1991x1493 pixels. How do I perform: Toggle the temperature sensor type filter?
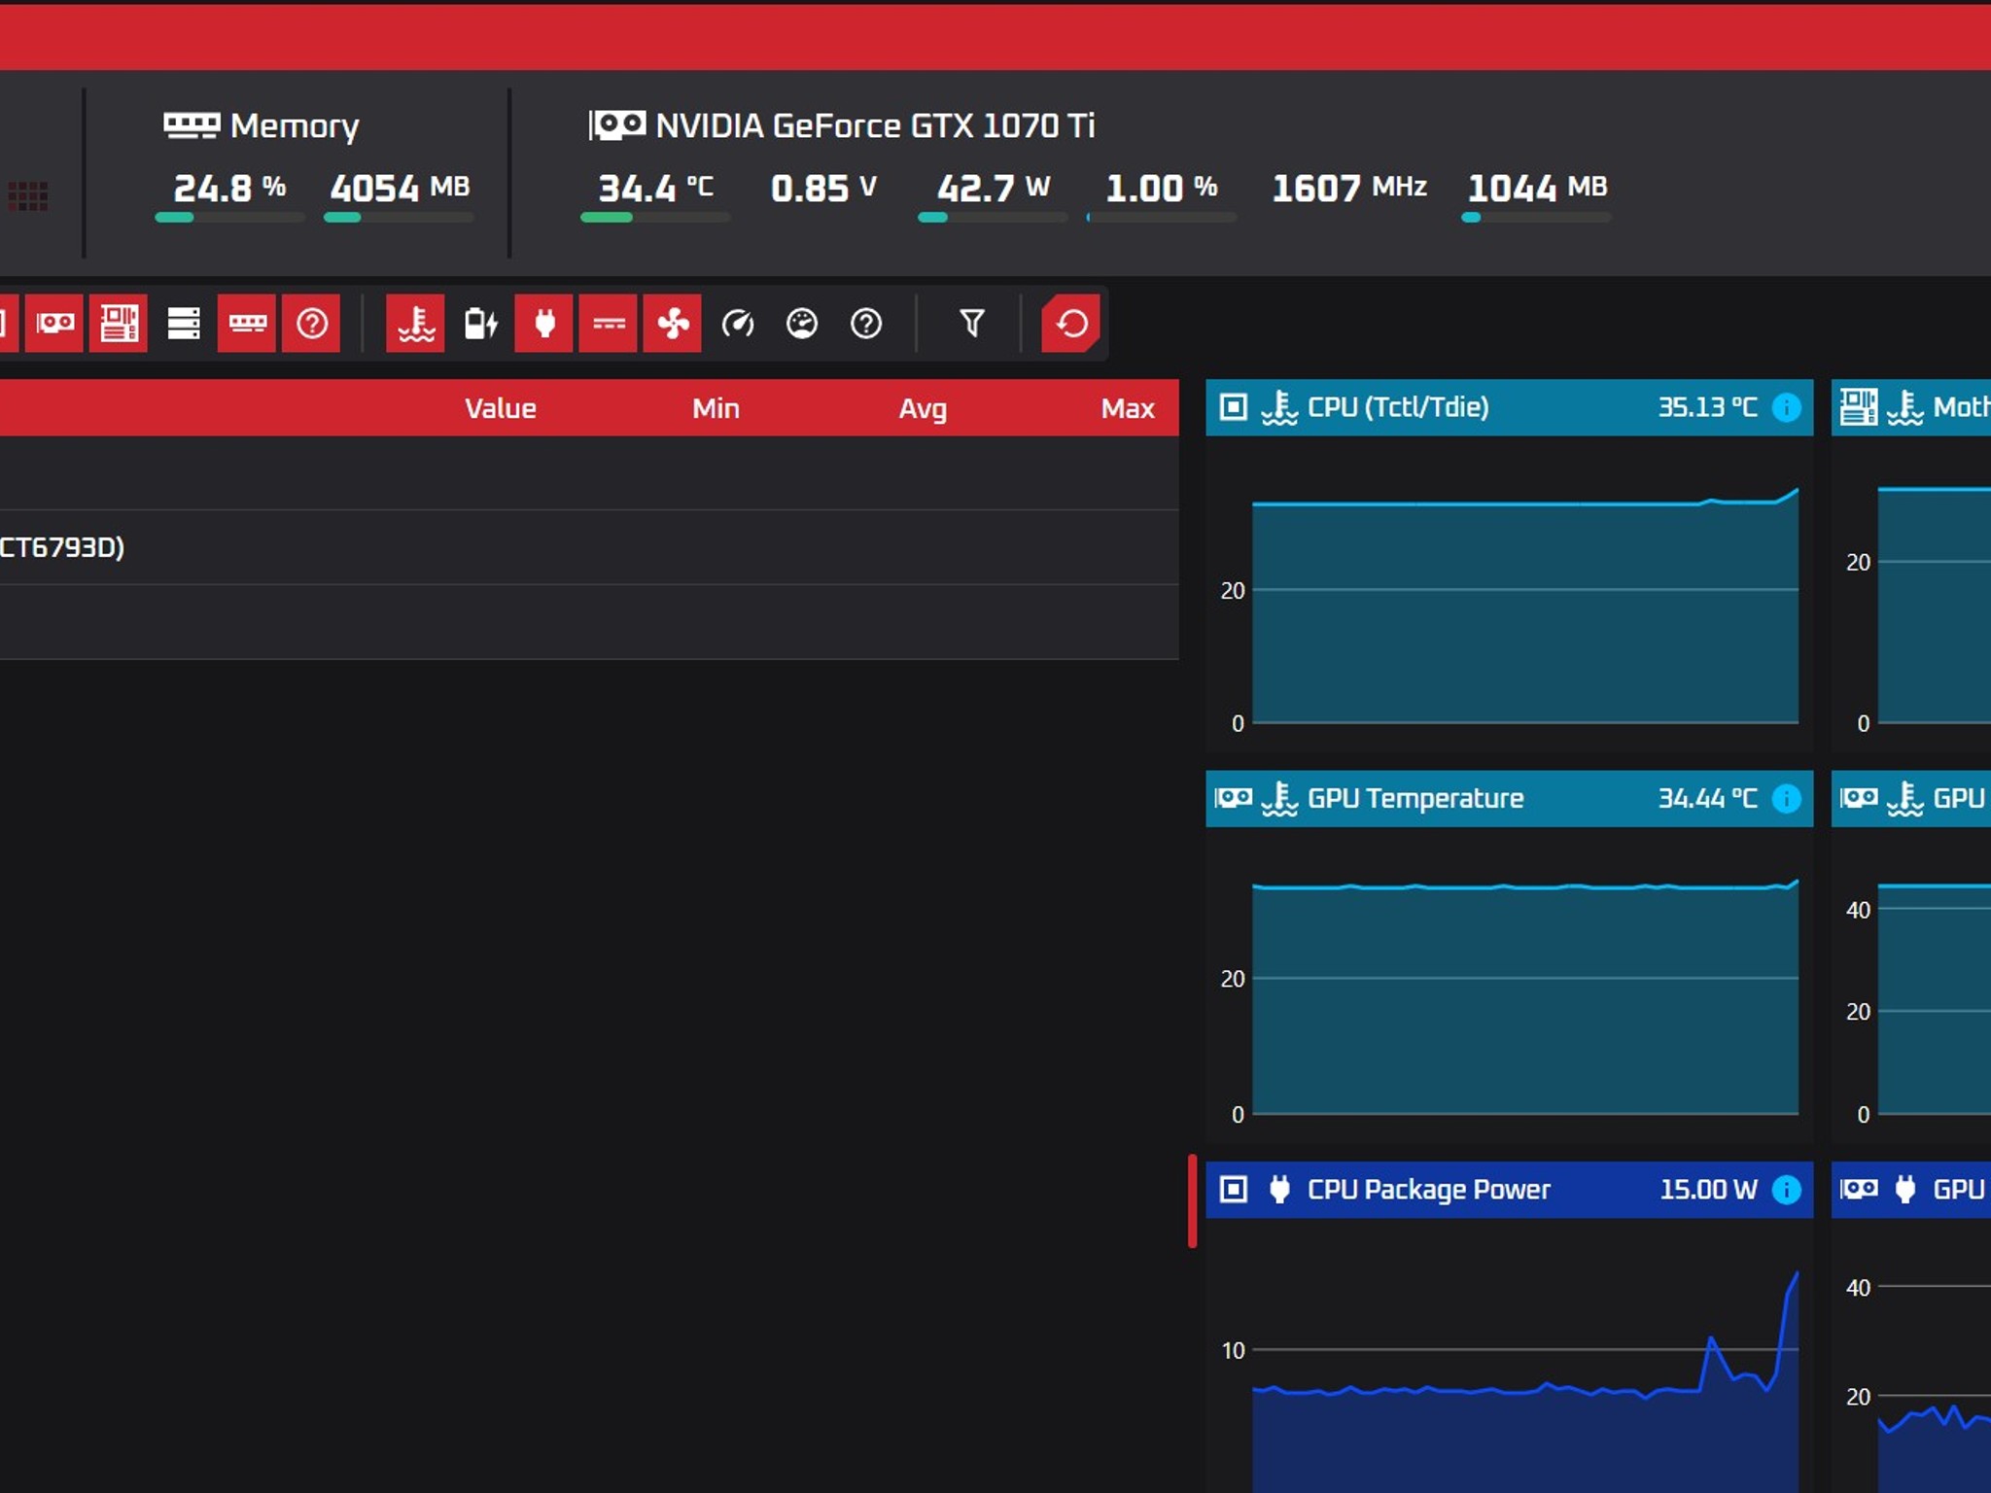coord(416,323)
